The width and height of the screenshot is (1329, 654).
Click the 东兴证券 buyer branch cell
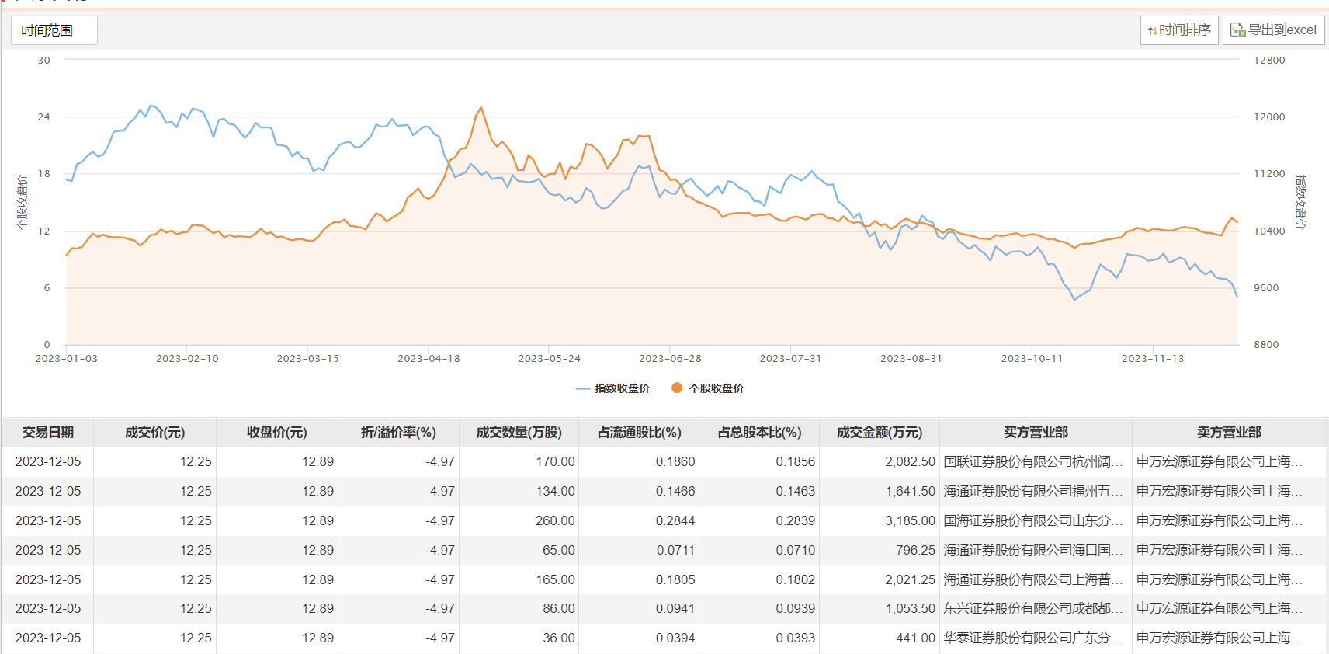pos(1033,608)
